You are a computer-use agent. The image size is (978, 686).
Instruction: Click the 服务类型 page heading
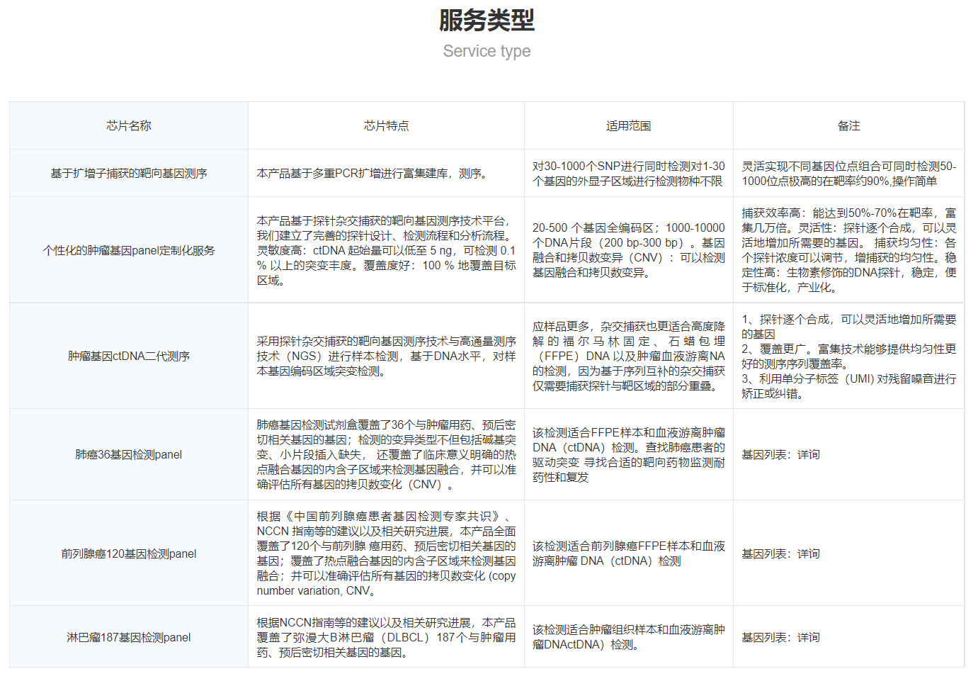click(487, 20)
